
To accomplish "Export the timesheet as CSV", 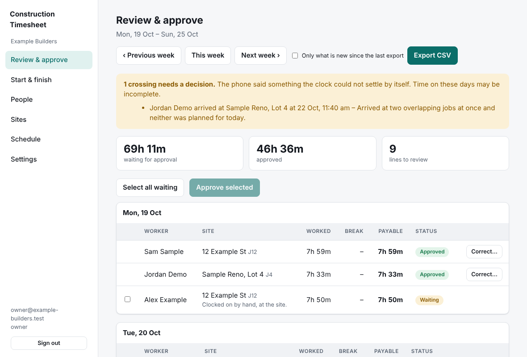I will [432, 55].
